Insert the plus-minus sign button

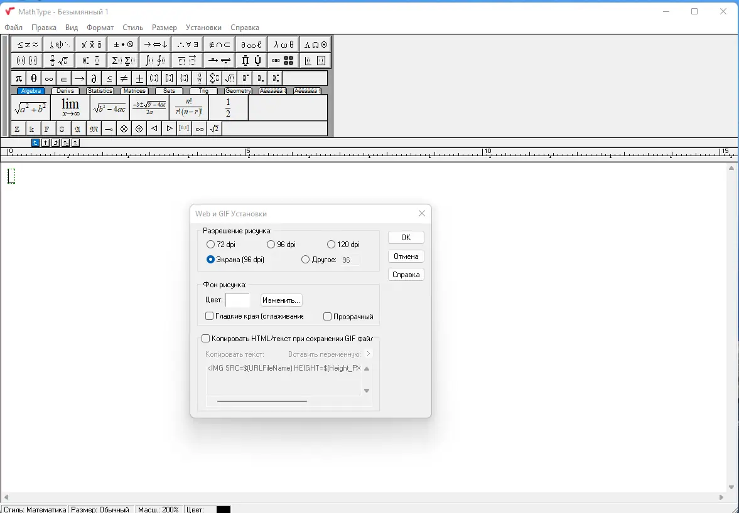[x=139, y=78]
